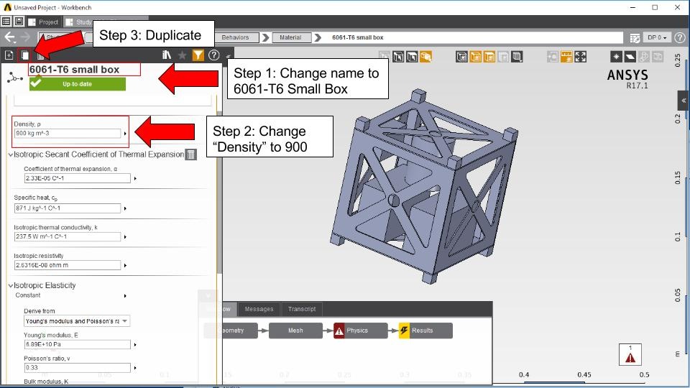
Task: Delete thermal expansion property with trash icon
Action: click(191, 154)
